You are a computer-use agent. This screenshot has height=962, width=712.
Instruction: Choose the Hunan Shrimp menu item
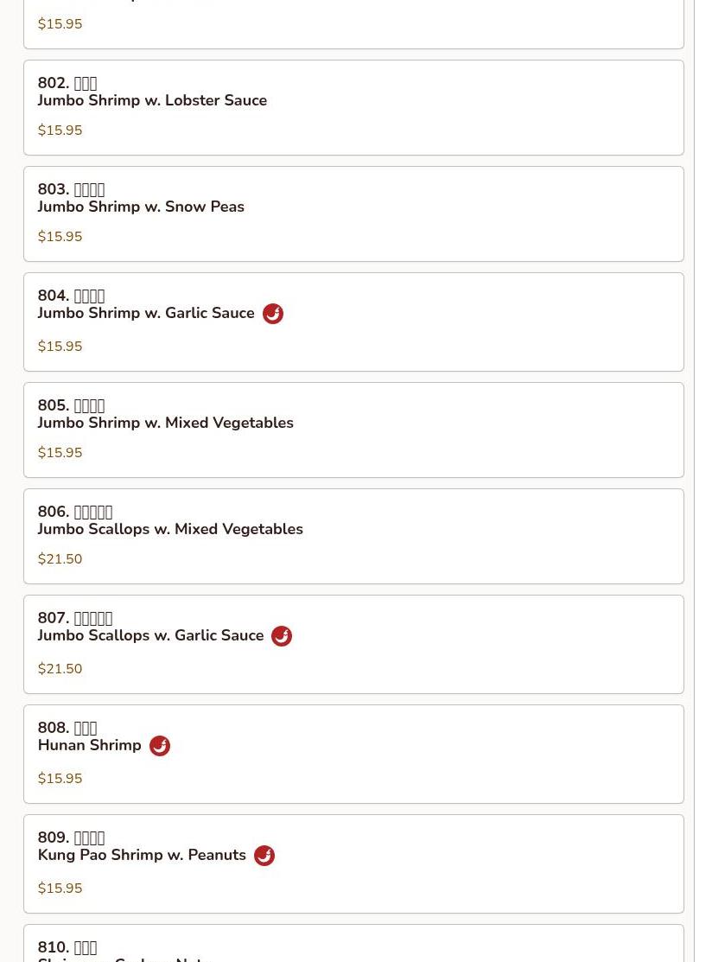click(x=354, y=754)
